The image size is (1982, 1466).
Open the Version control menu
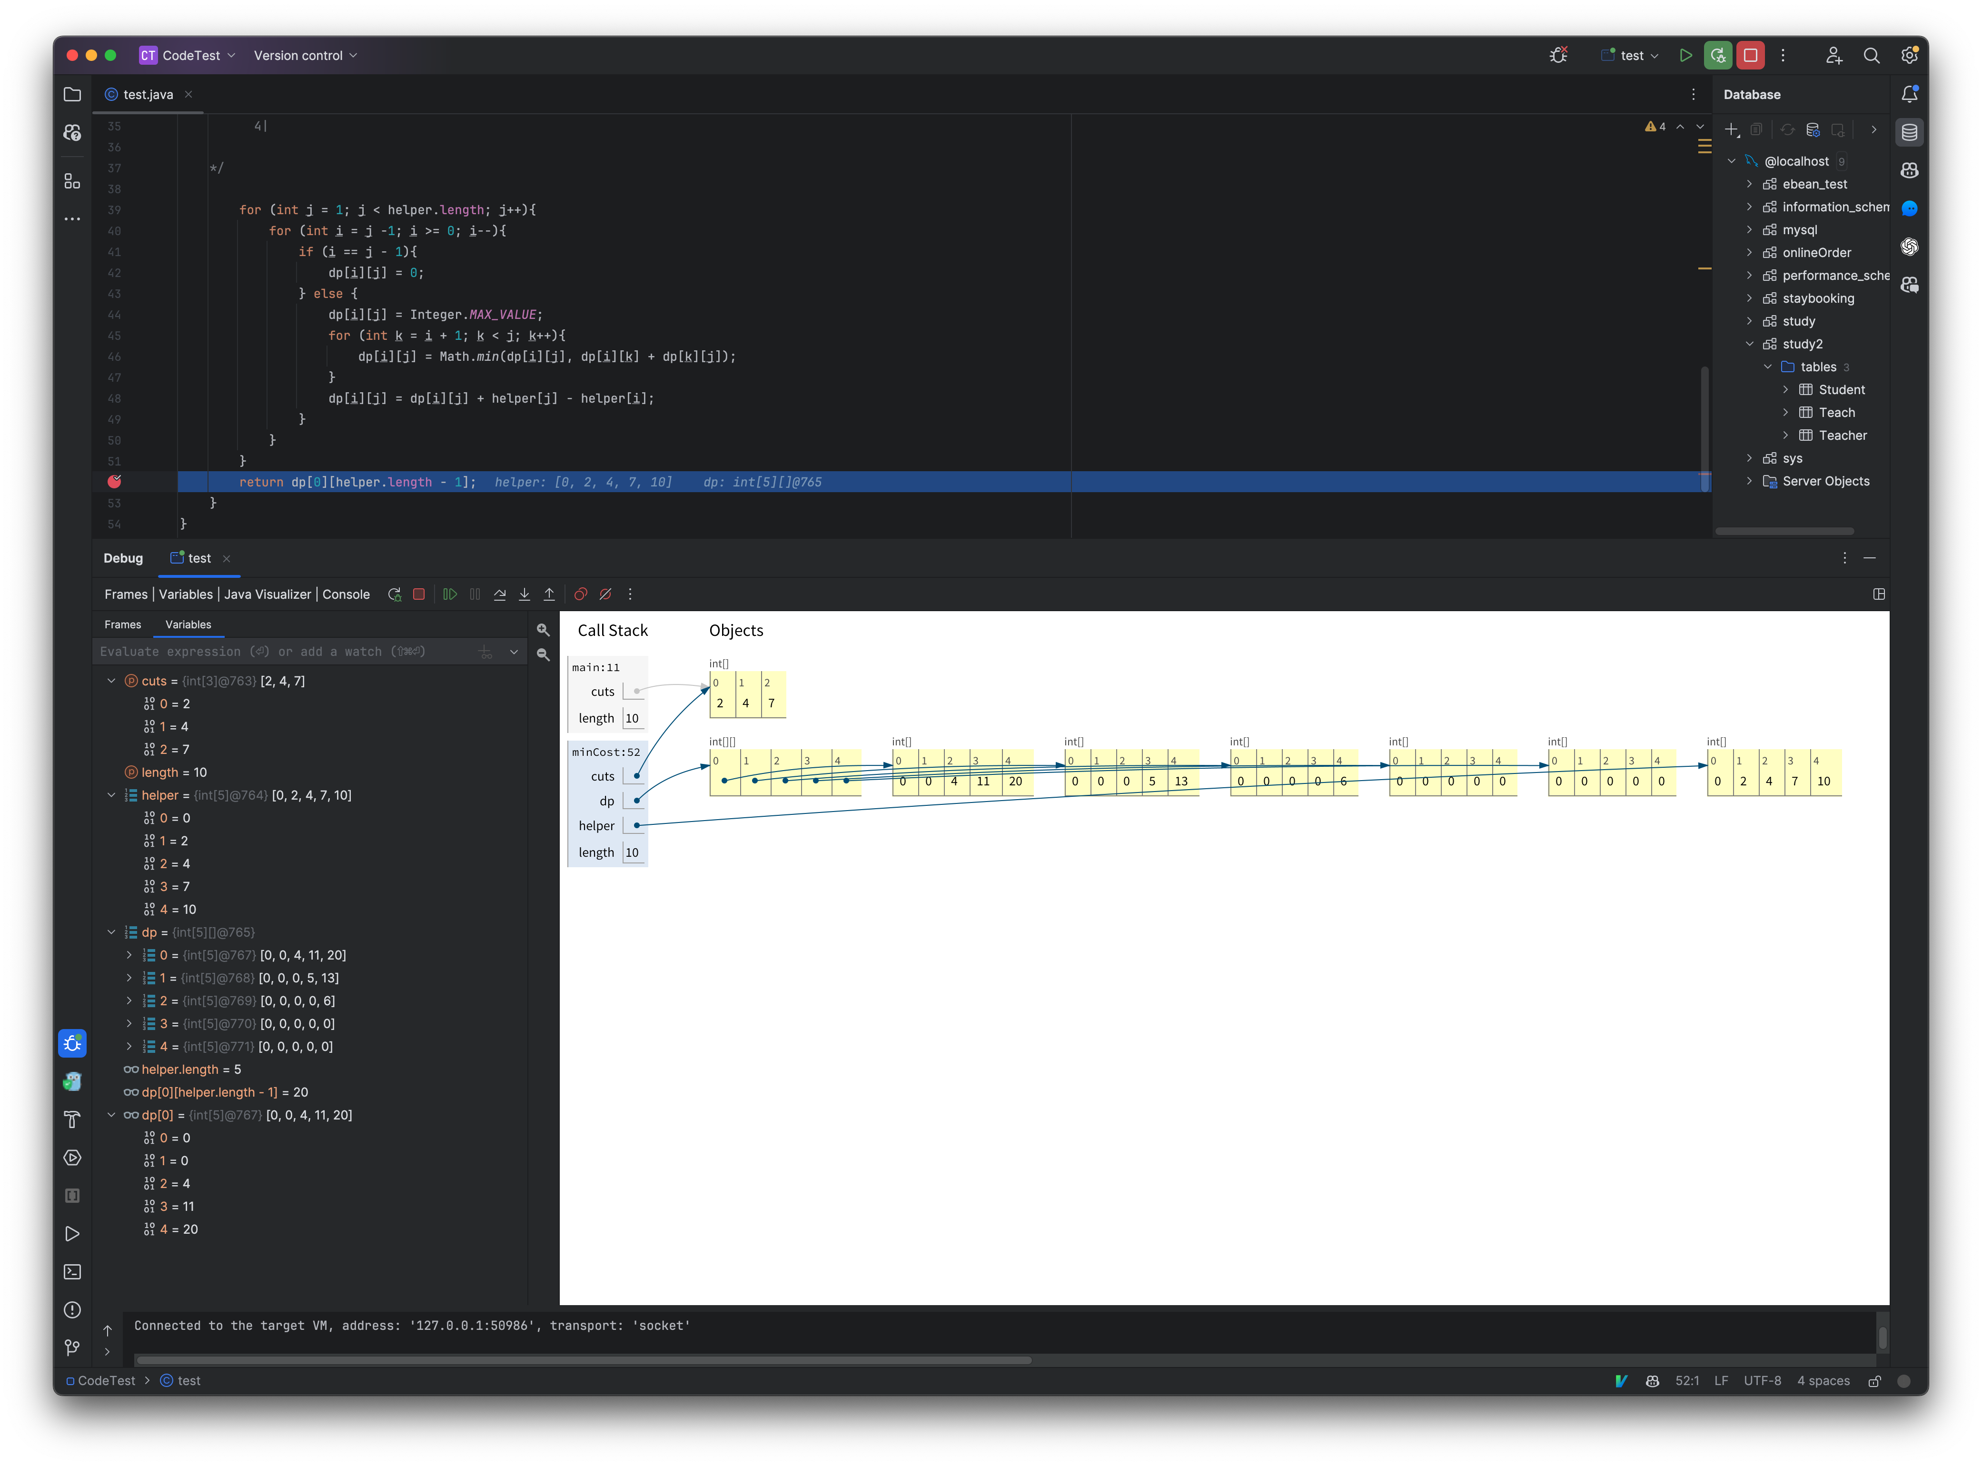tap(304, 55)
